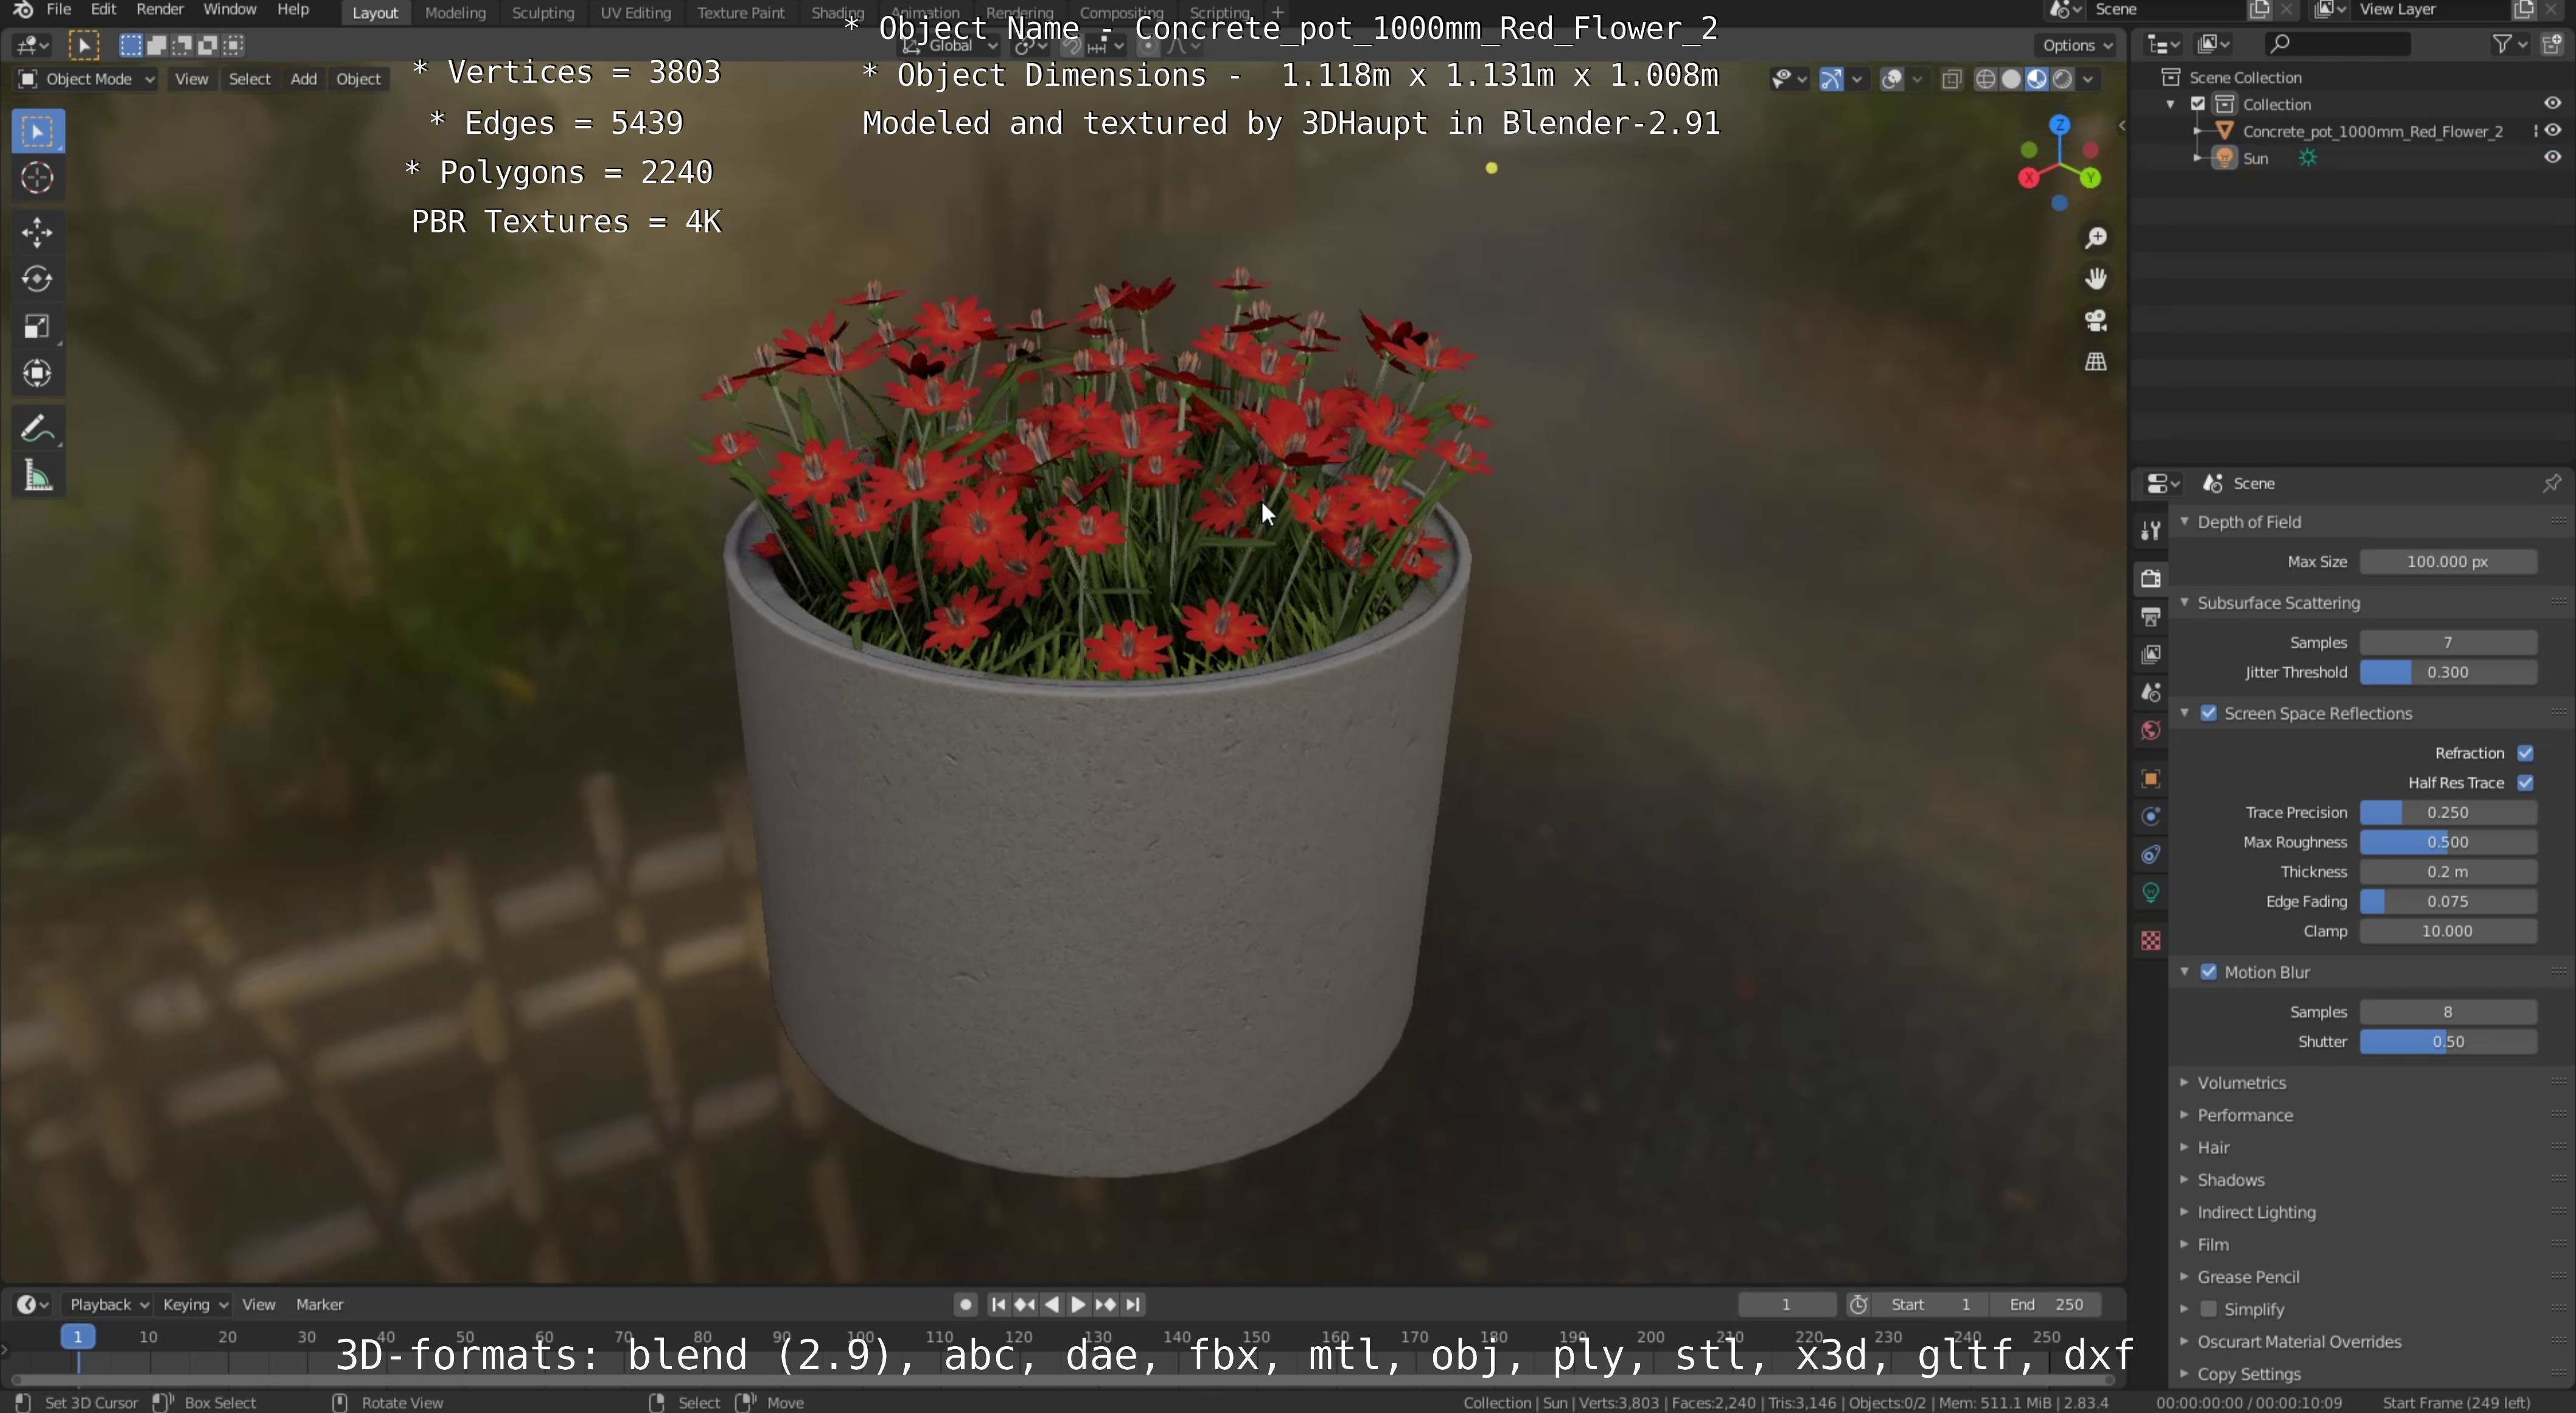Screen dimensions: 2576x1413
Task: Select the Measure ruler tool
Action: tap(38, 476)
